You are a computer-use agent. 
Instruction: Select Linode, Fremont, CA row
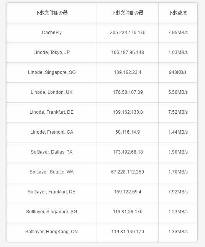(x=102, y=132)
